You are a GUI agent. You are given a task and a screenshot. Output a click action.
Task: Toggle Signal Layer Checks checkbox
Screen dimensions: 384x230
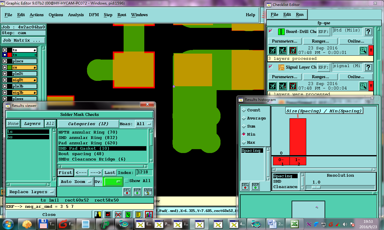click(x=271, y=66)
